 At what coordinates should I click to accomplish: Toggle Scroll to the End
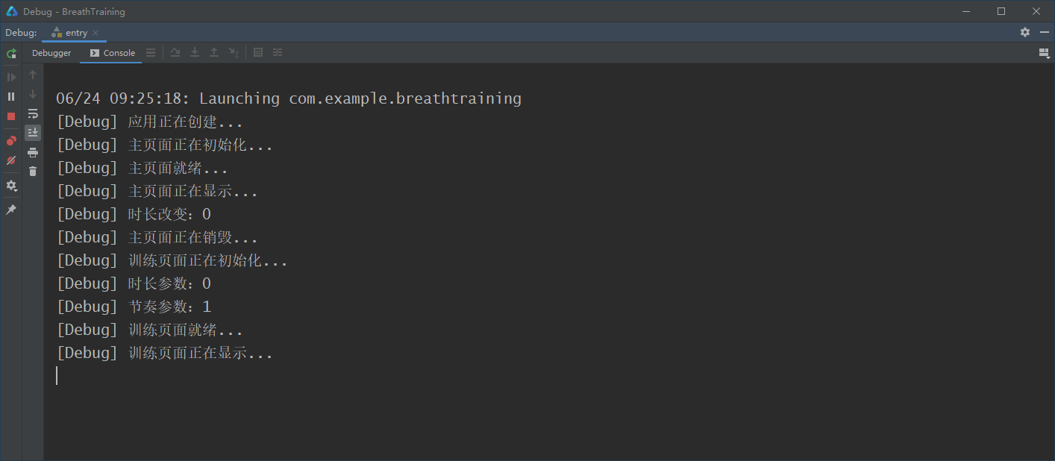pyautogui.click(x=33, y=133)
